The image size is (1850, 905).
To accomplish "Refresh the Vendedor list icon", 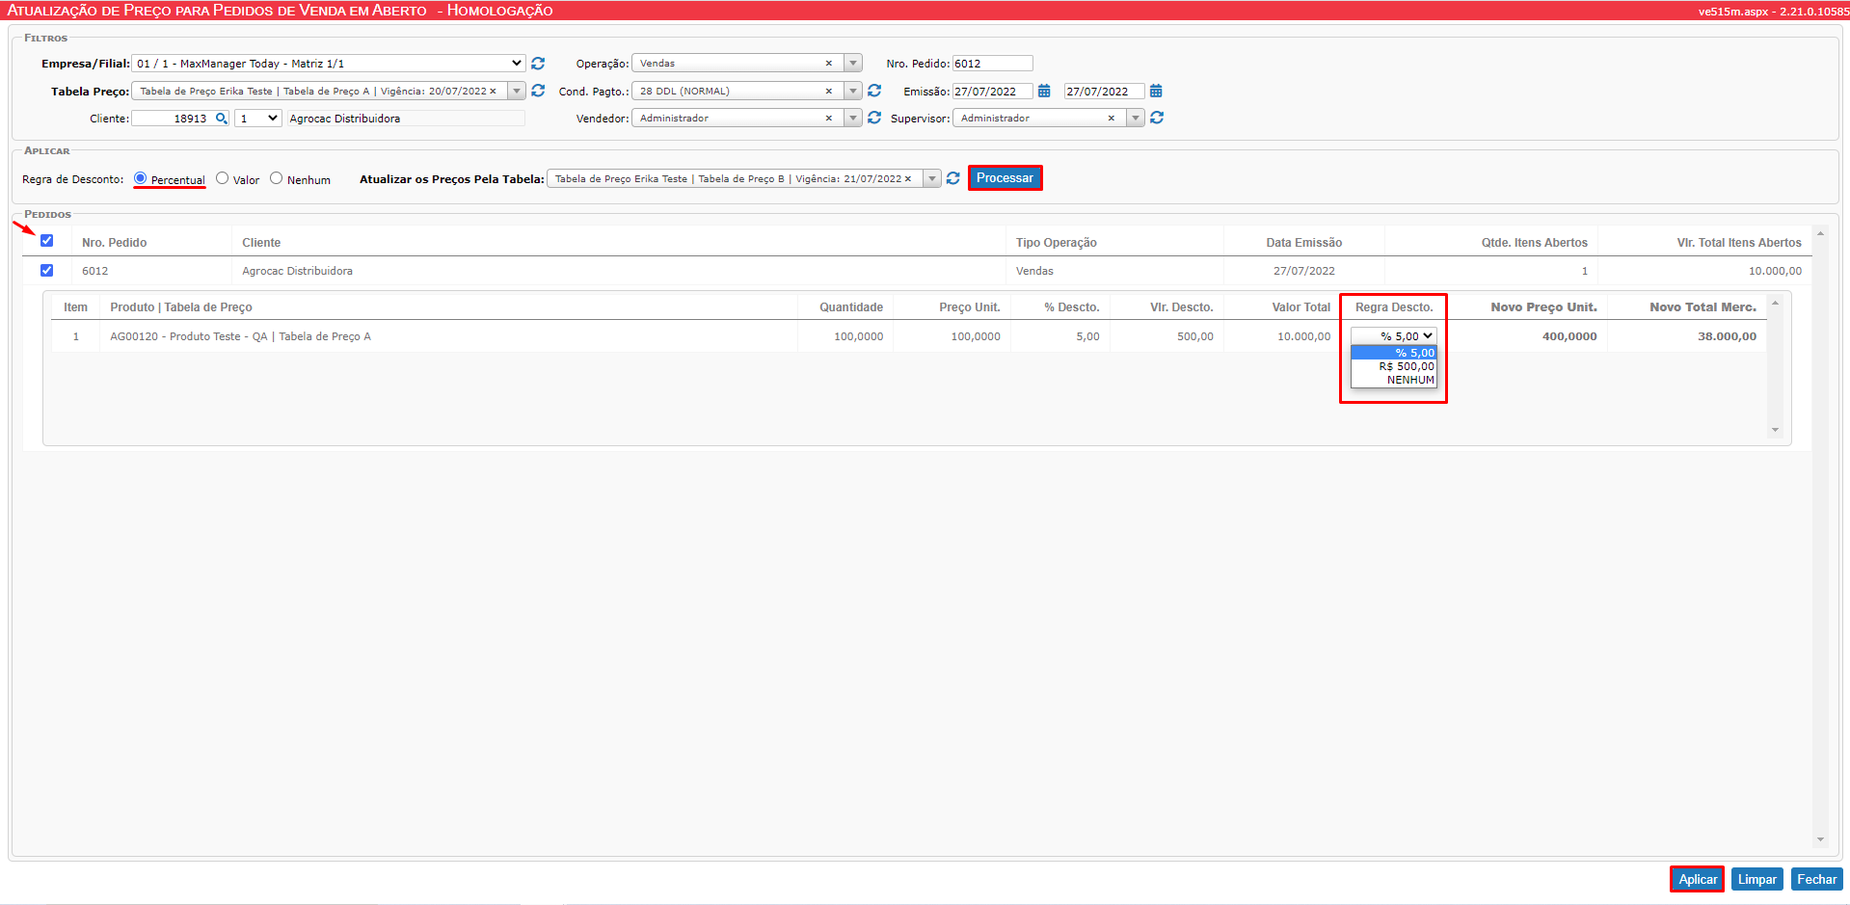I will (x=874, y=118).
